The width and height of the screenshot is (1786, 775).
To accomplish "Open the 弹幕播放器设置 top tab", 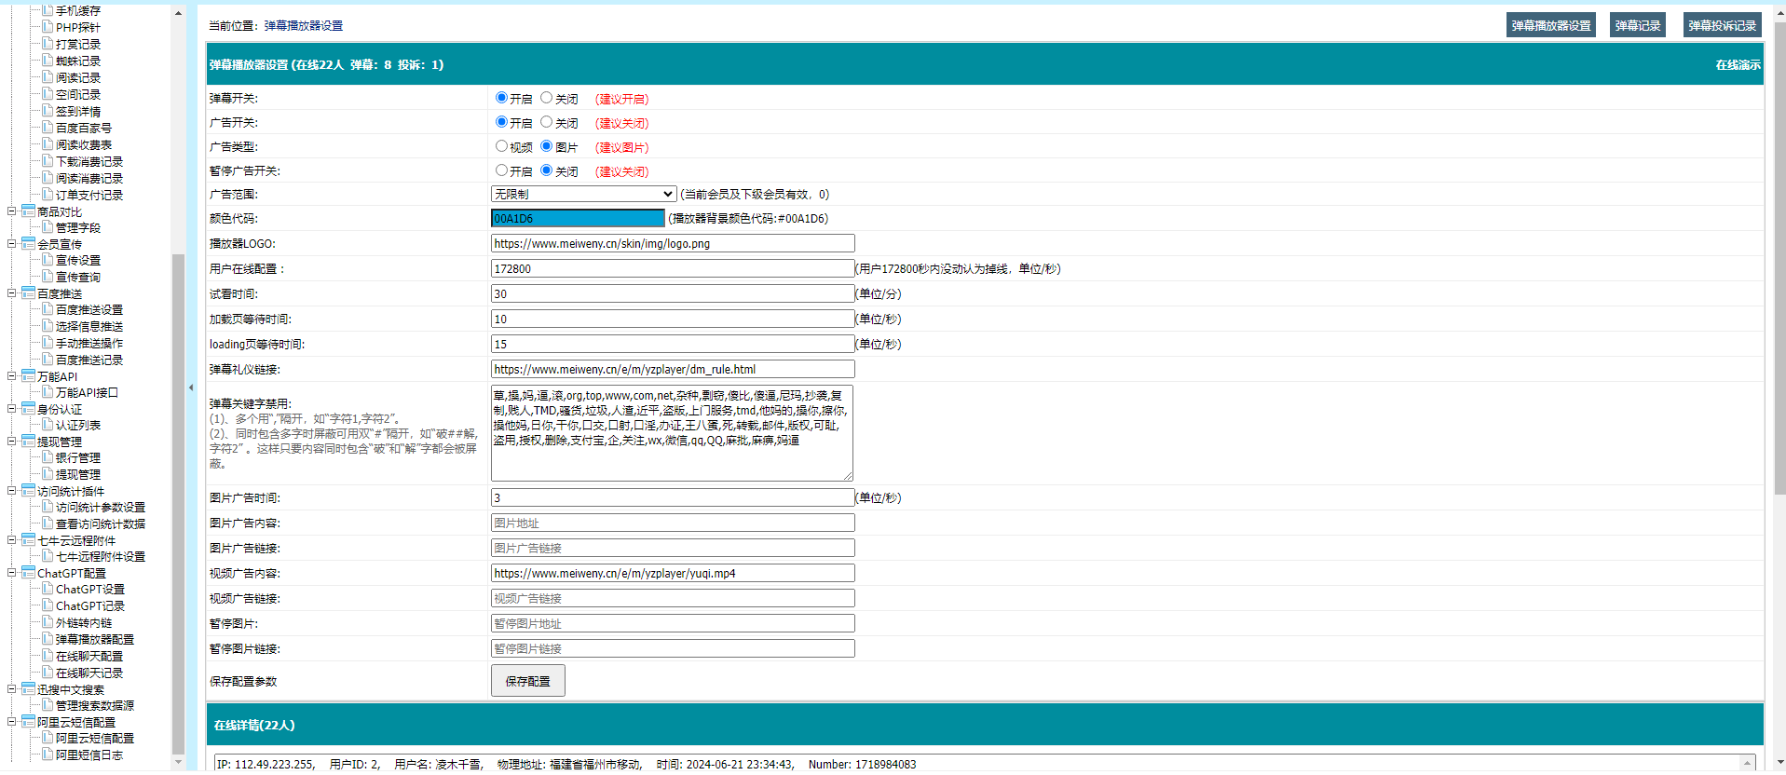I will tap(1551, 25).
